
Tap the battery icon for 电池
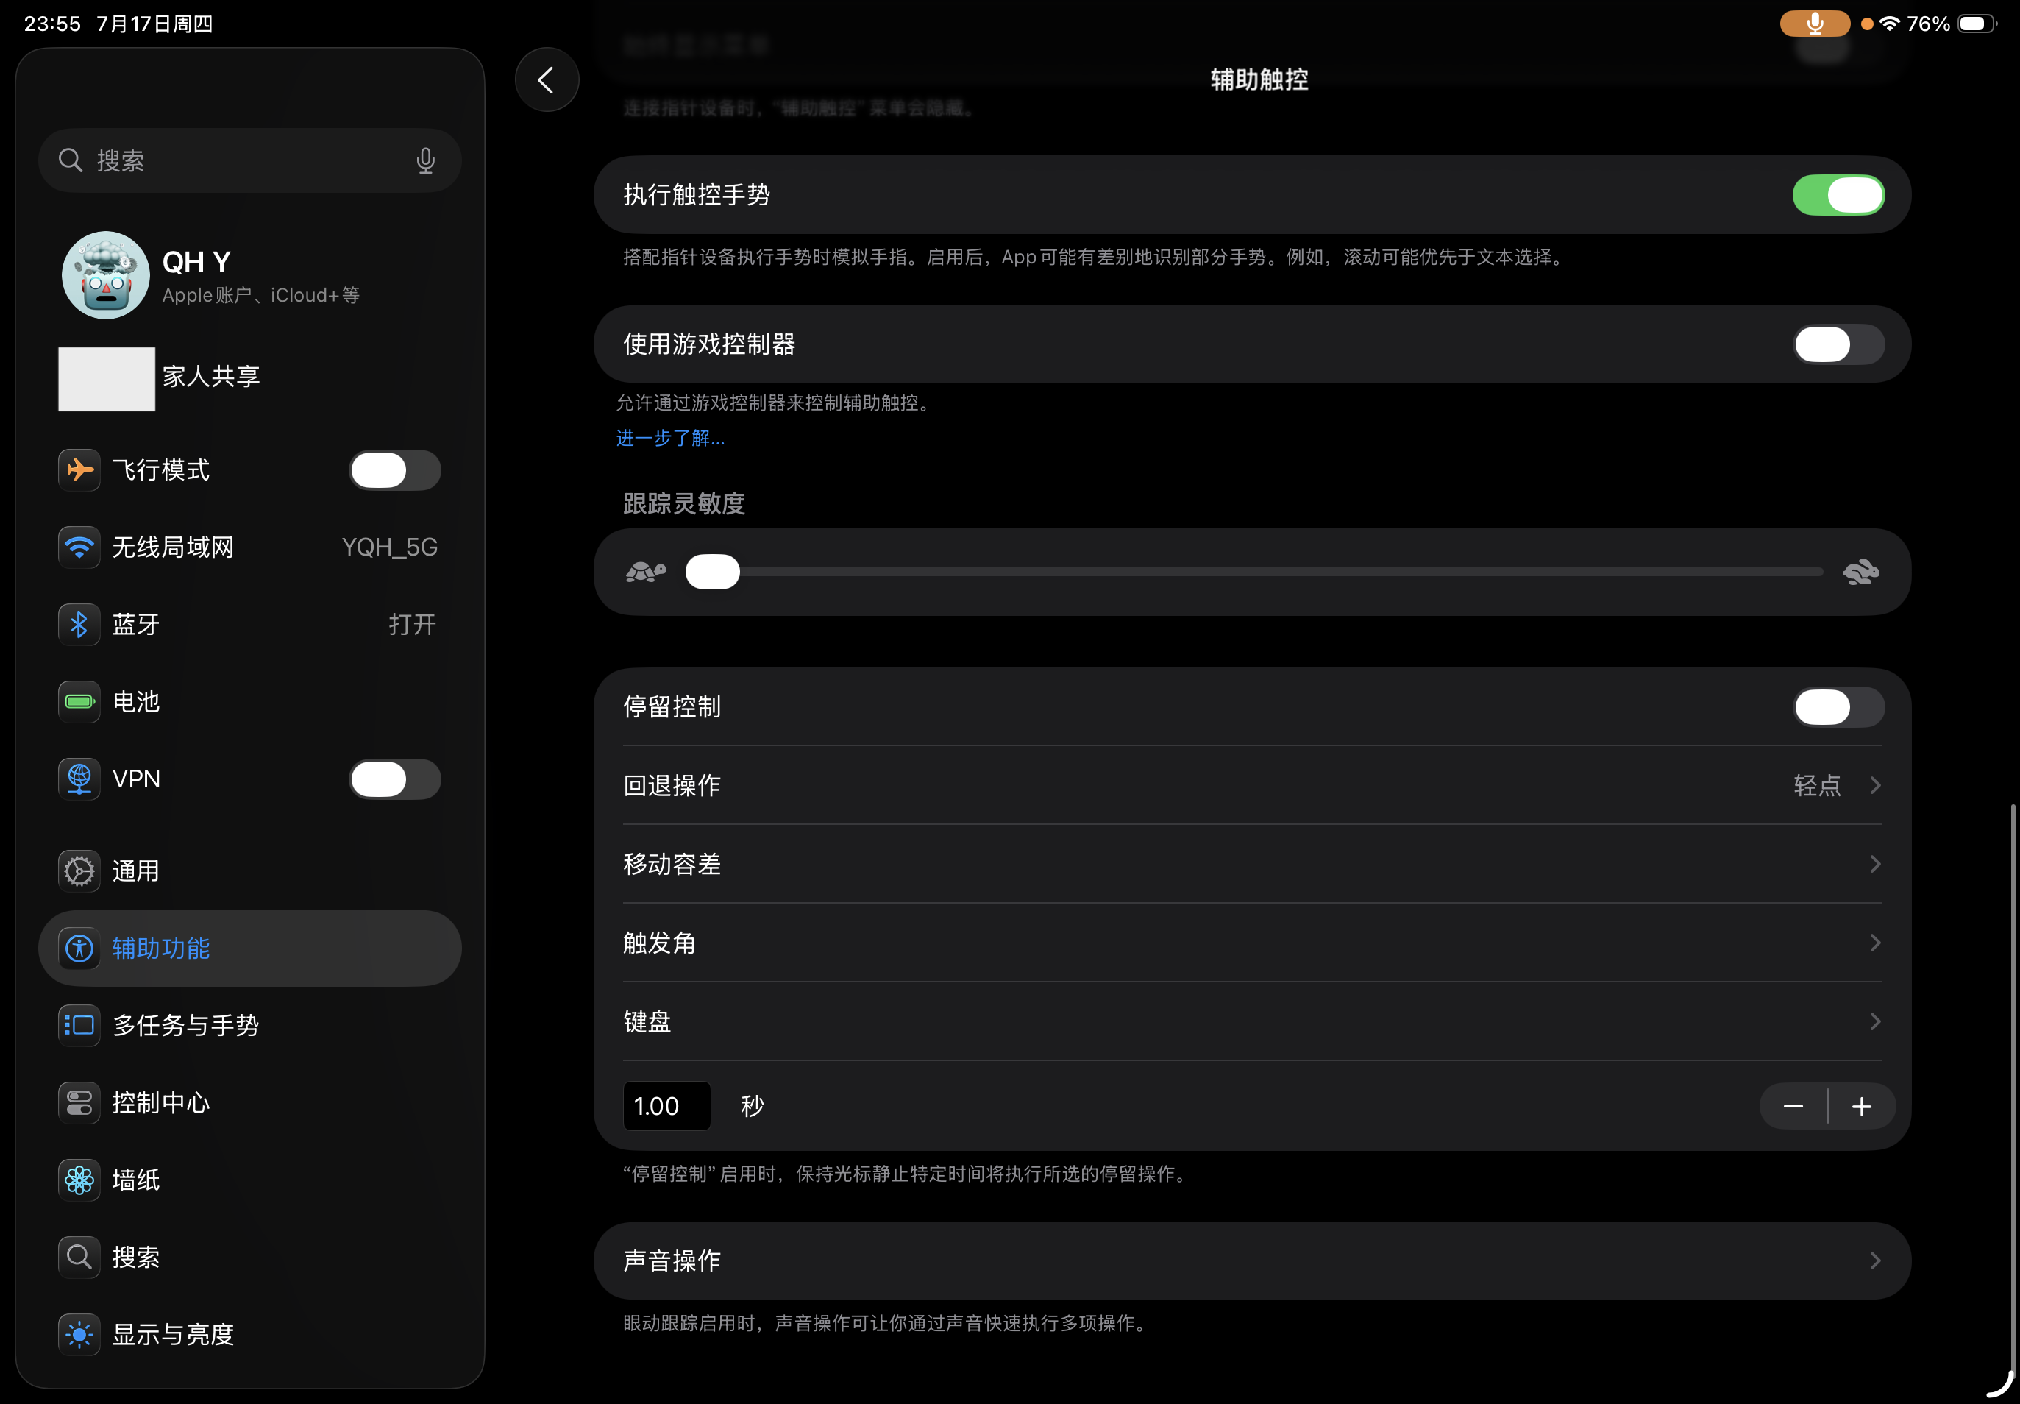point(79,702)
